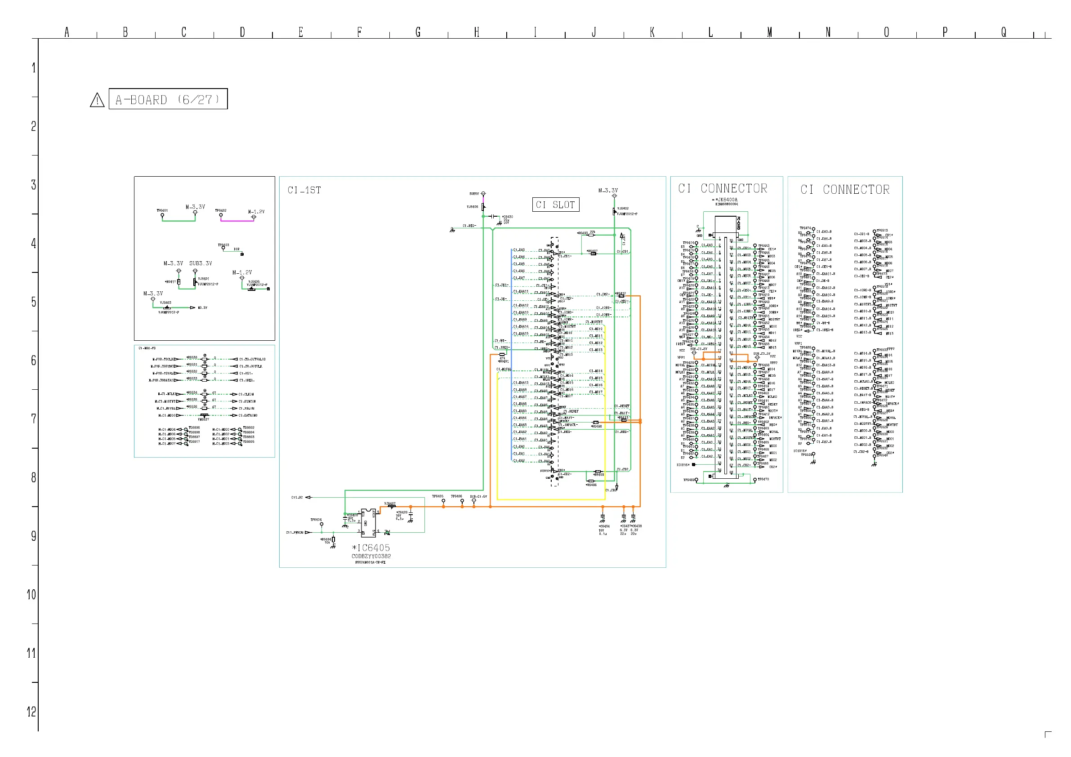This screenshot has height=757, width=1071.
Task: Click the TP6405 test point
Action: pos(443,501)
